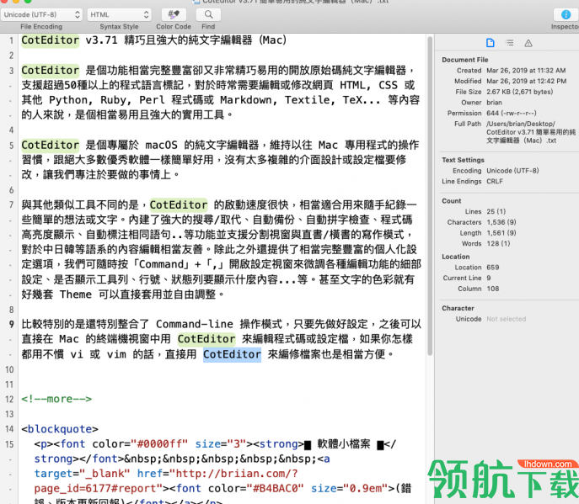Click the Owner value brian
The width and height of the screenshot is (579, 504).
click(x=494, y=103)
